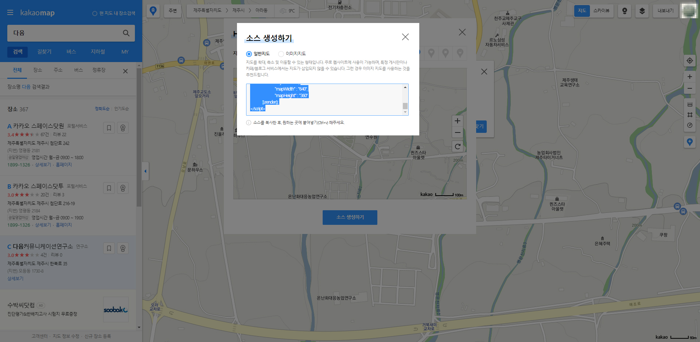This screenshot has height=342, width=700.
Task: Zoom out on the main map
Action: [x=690, y=88]
